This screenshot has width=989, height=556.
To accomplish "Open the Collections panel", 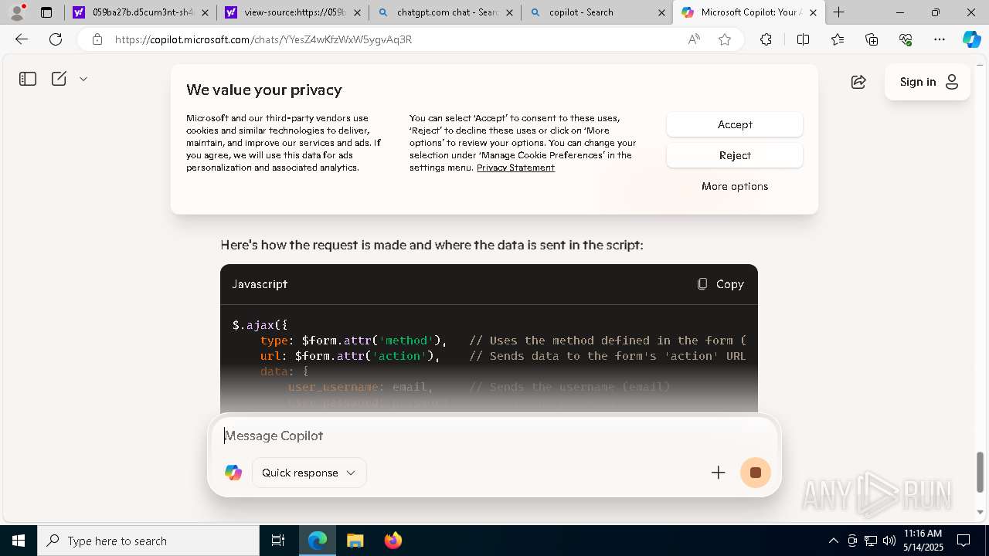I will (x=872, y=39).
